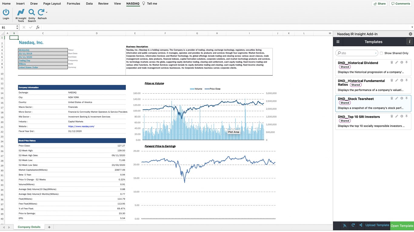Pin the Top 10 SRI Investors template
414x232 pixels.
point(406,116)
